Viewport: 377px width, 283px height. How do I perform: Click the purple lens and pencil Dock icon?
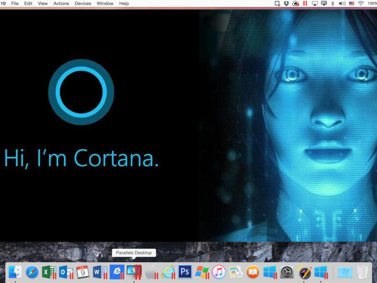(x=304, y=272)
